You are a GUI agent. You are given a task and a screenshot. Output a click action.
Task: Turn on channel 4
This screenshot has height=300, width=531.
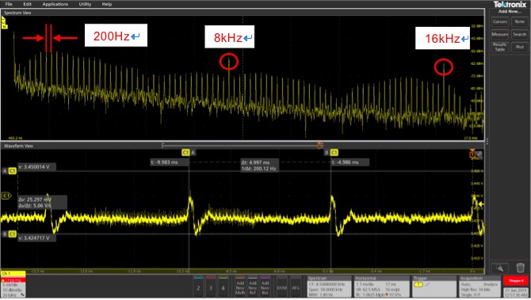(x=223, y=287)
